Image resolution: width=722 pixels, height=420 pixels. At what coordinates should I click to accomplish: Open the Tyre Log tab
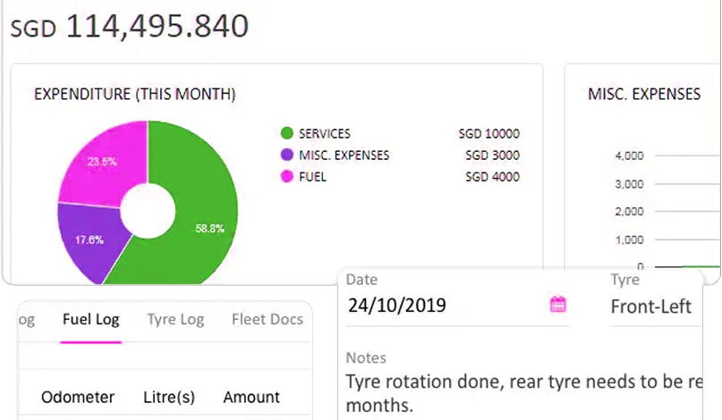[175, 320]
